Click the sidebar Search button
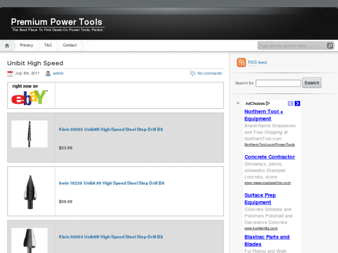The image size is (338, 253). click(x=311, y=83)
